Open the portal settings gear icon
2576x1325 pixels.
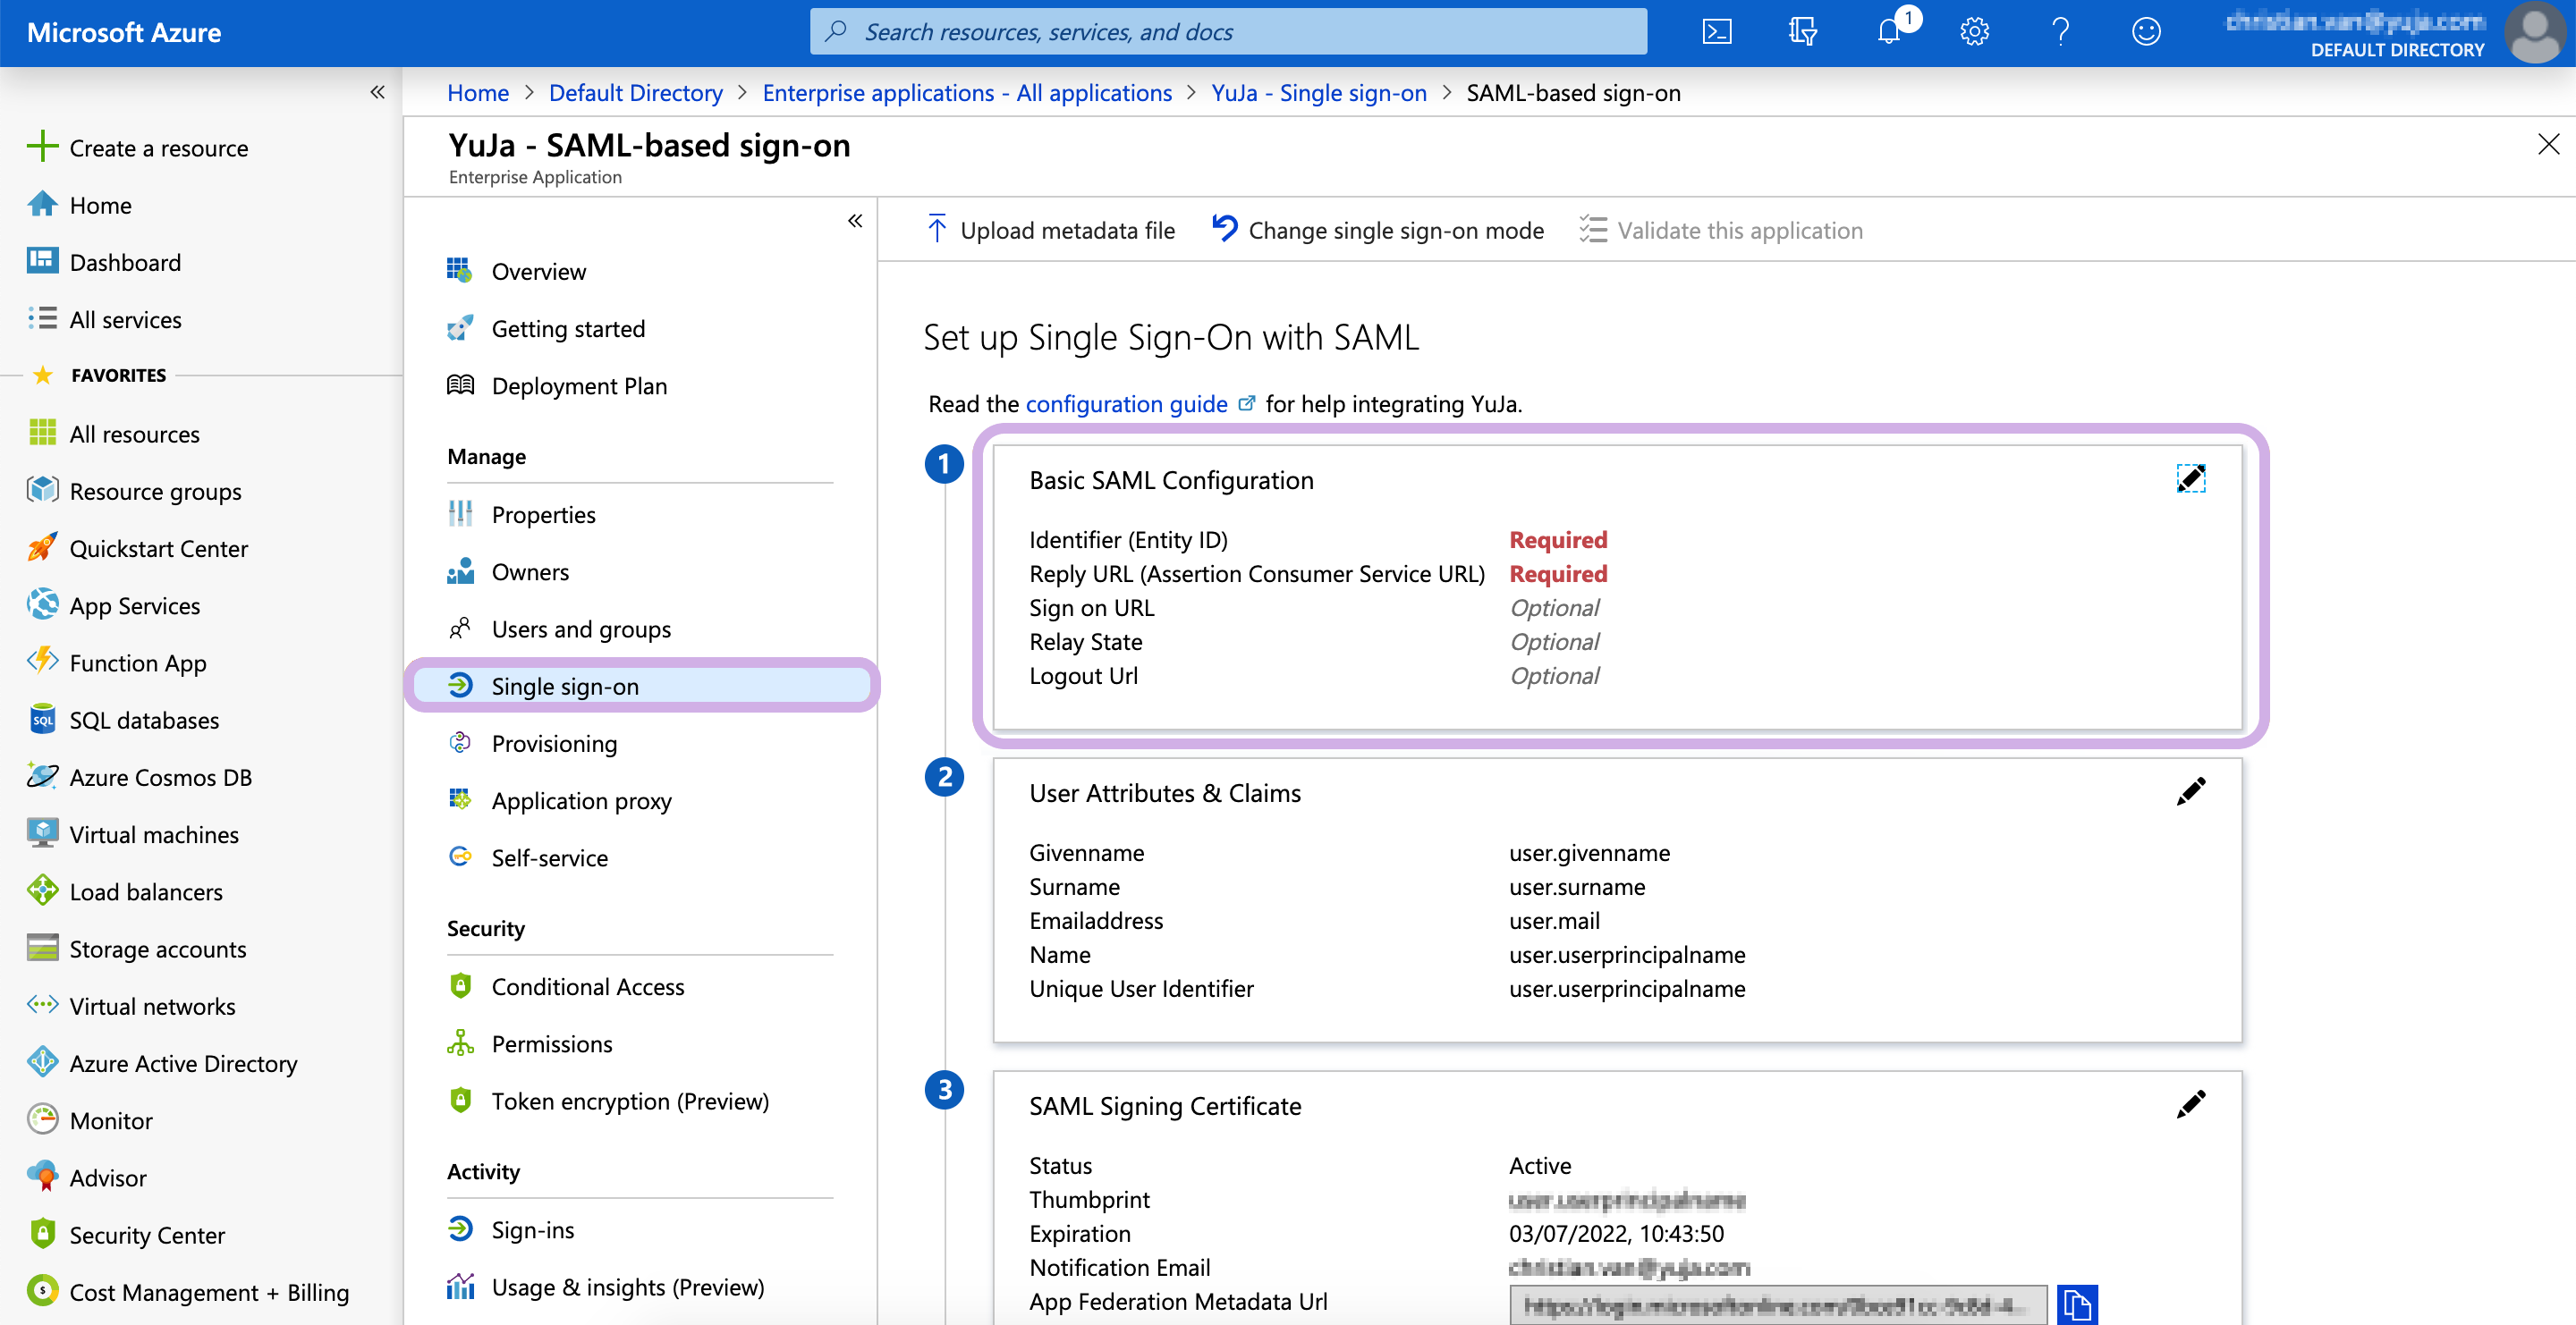(1974, 32)
